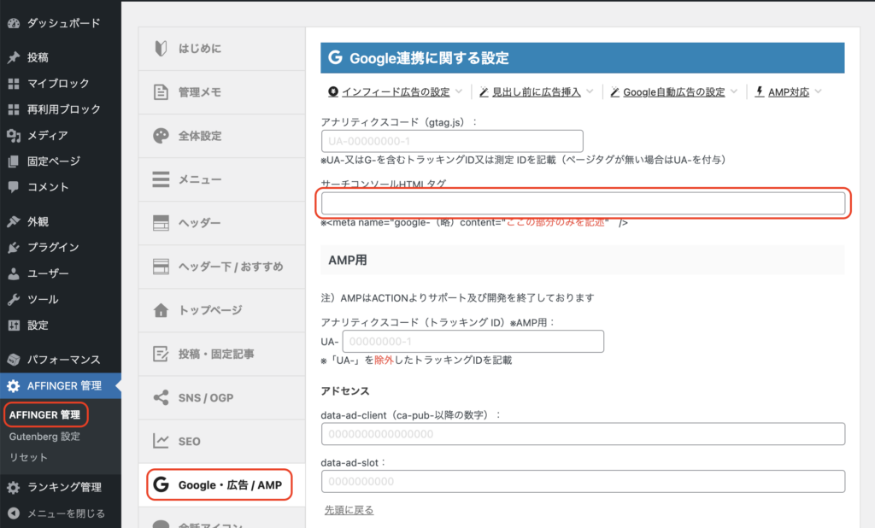Click the cube icon beside パフォーマンス
875x528 pixels.
pyautogui.click(x=14, y=360)
